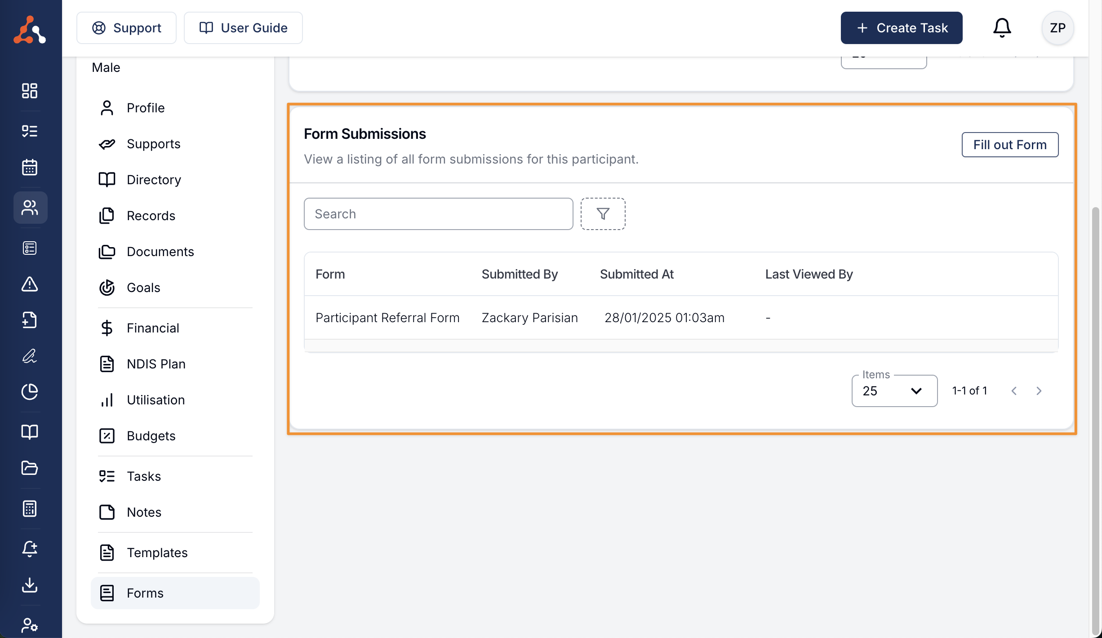Open the User Guide link
The width and height of the screenshot is (1102, 638).
pos(243,28)
